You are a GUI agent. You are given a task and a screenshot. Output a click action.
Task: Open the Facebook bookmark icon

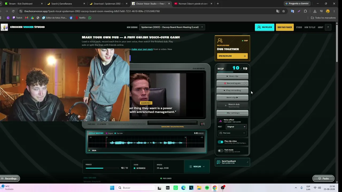click(71, 18)
